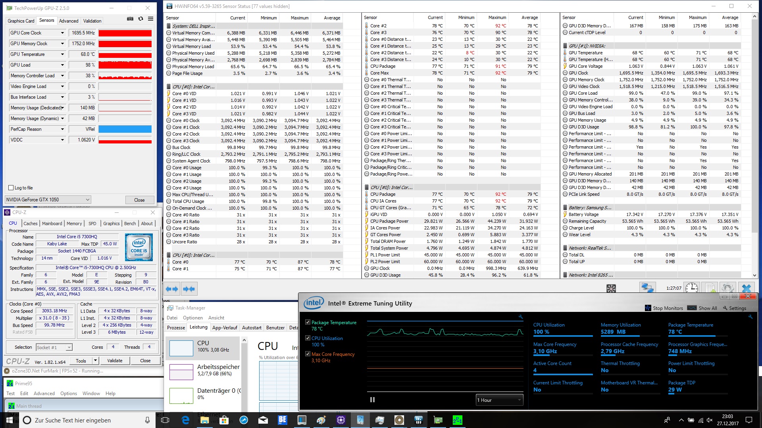Open HWiNFO sensor settings gear icon
The height and width of the screenshot is (428, 762).
[728, 288]
